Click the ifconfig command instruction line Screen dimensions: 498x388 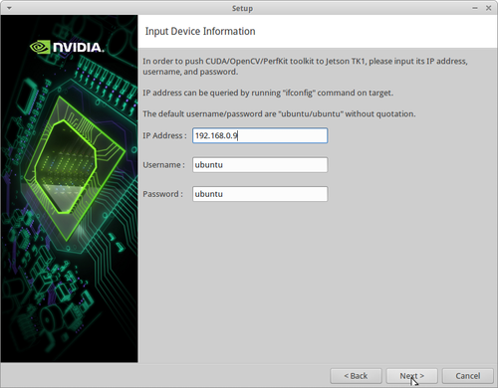click(x=268, y=93)
